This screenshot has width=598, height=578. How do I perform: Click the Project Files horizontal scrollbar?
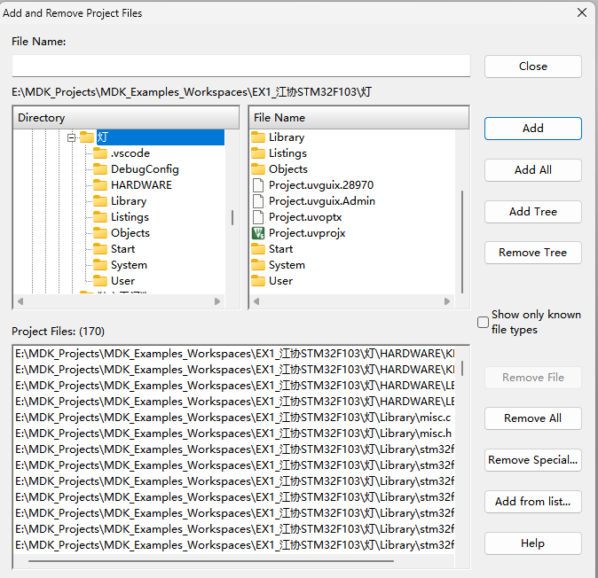point(211,561)
